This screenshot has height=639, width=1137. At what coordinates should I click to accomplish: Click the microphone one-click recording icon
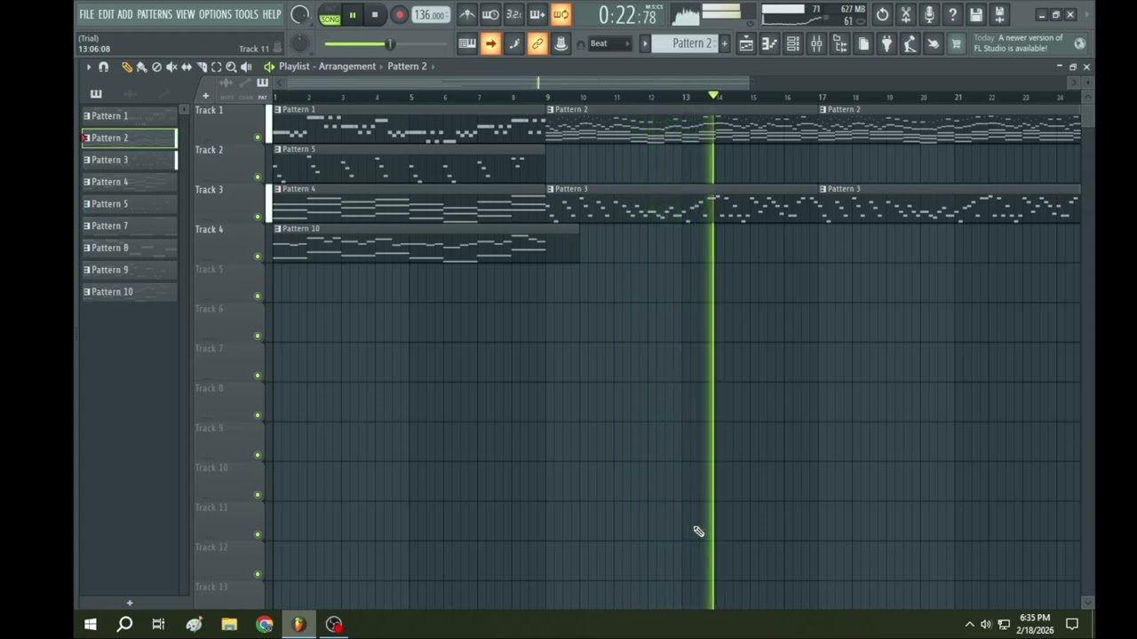tap(929, 14)
